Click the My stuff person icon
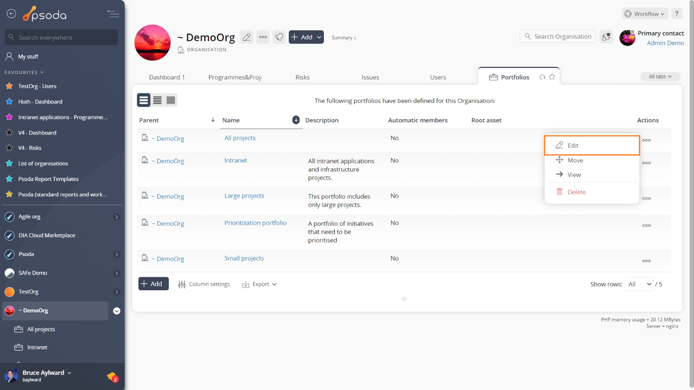694x390 pixels. tap(9, 56)
